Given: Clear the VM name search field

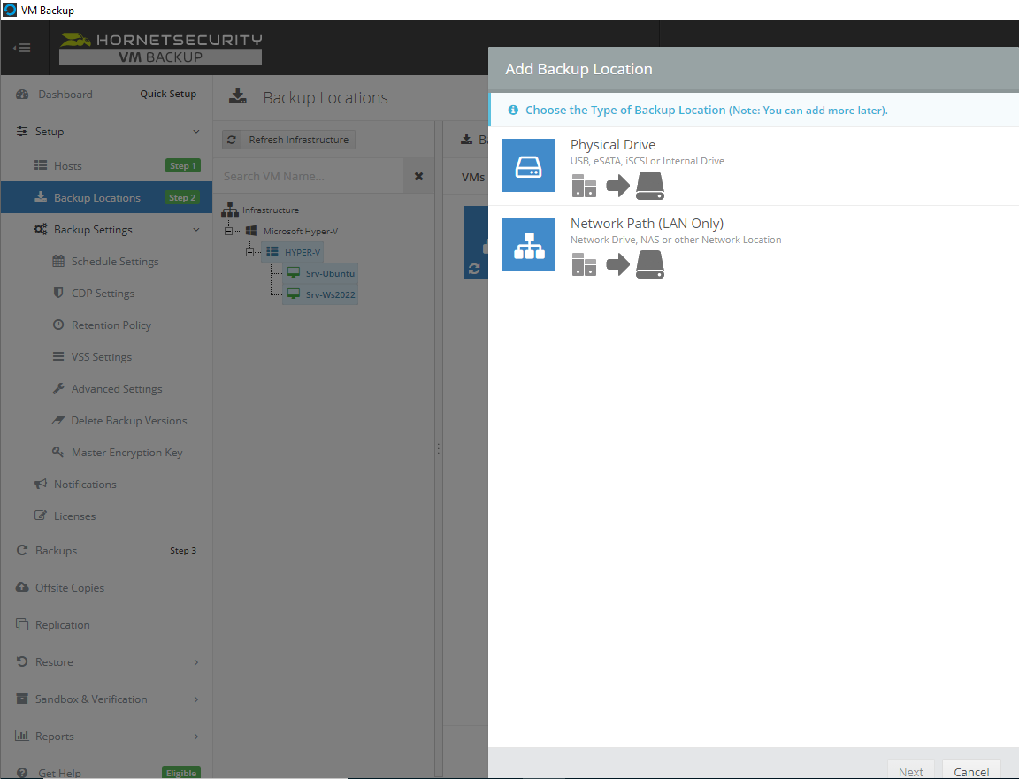Looking at the screenshot, I should [x=418, y=175].
